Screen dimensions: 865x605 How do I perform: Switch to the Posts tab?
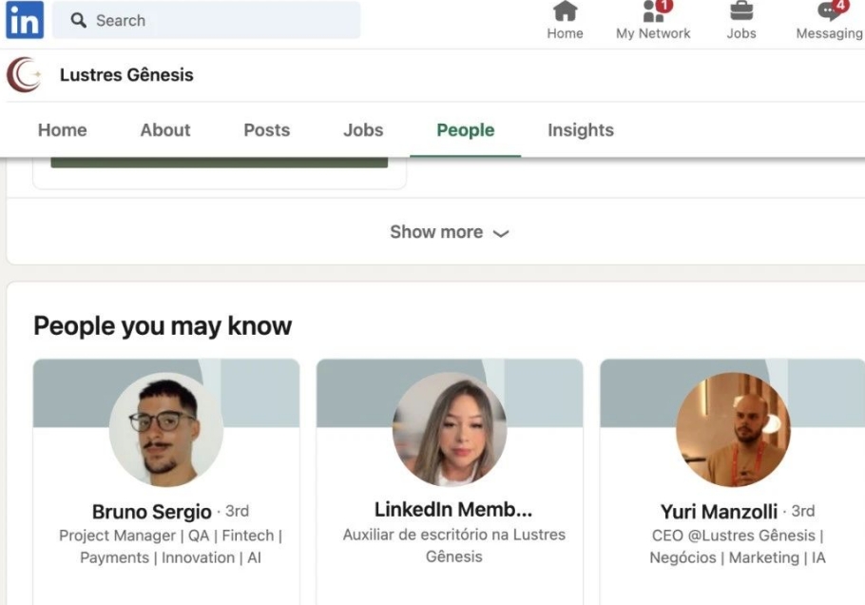[x=266, y=130]
